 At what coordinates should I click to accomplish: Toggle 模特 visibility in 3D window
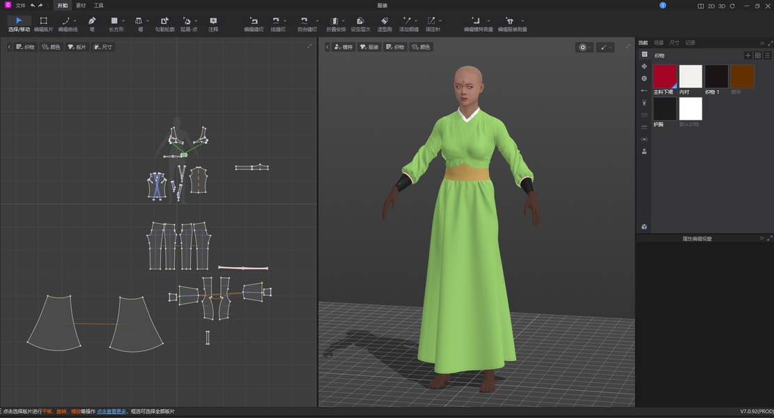[x=343, y=47]
